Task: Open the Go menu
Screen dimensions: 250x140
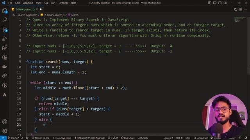Action: coord(46,3)
